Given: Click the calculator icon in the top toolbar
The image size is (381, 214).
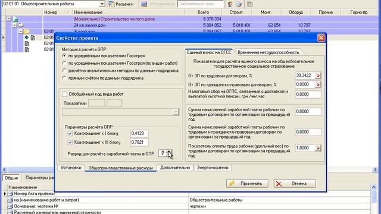Looking at the screenshot, I should 250,4.
